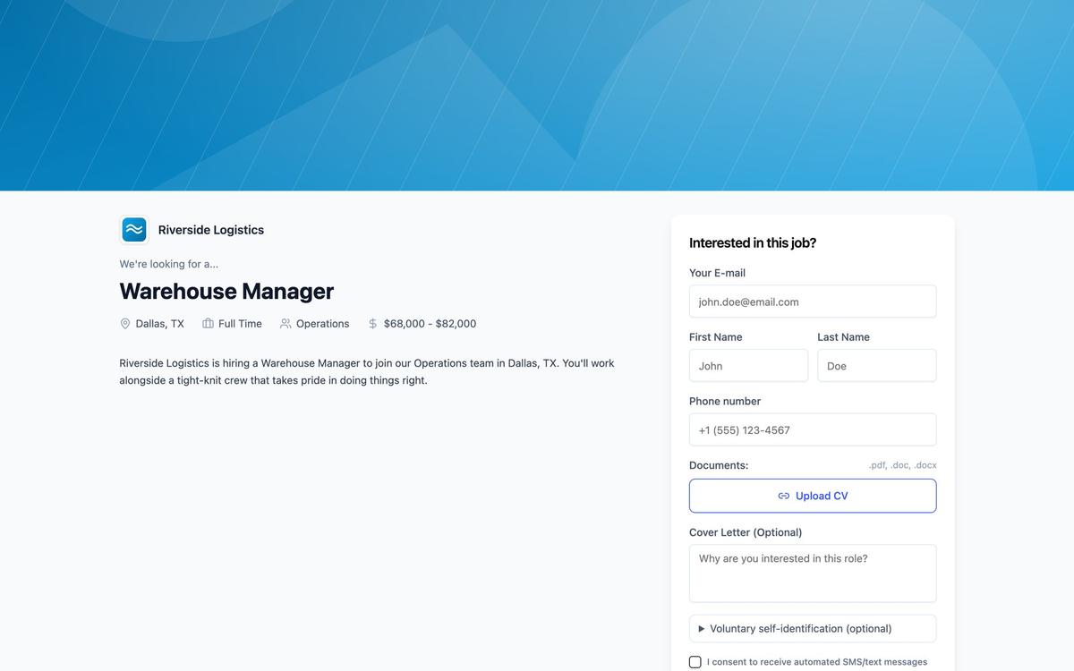Click into the Cover Letter text area
The image size is (1074, 671).
813,573
